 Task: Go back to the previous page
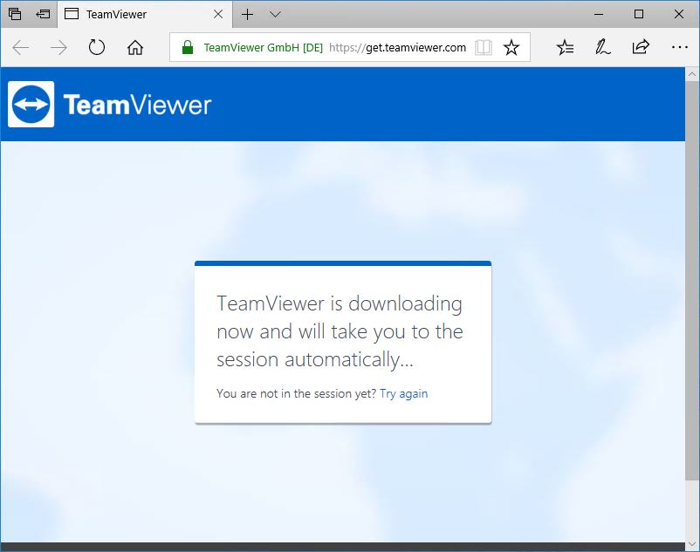click(x=19, y=48)
